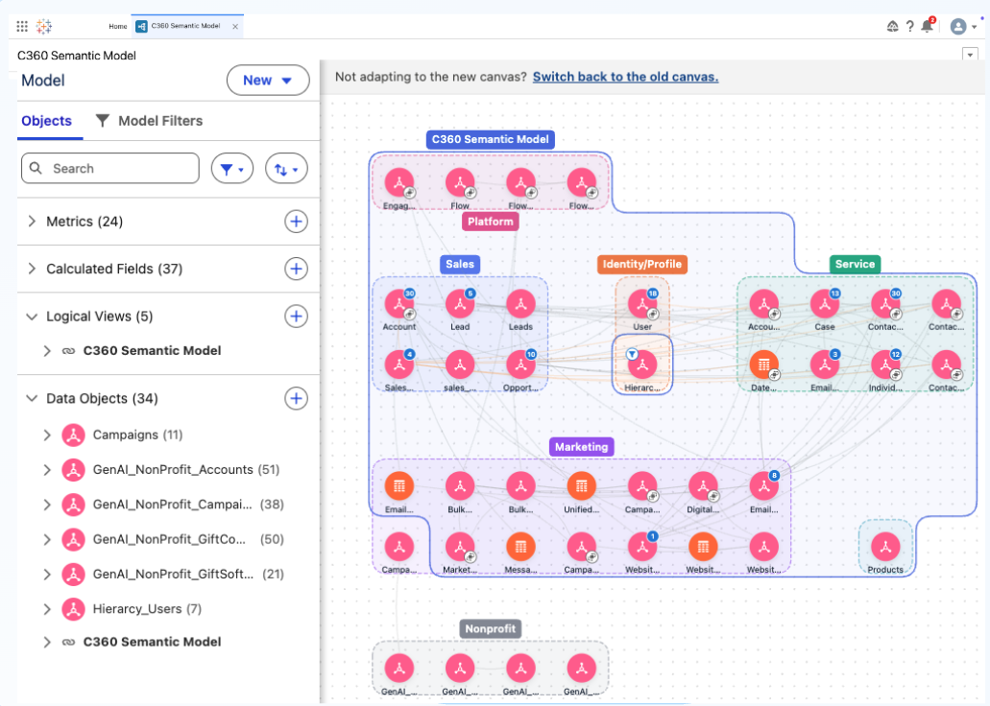
Task: Select the Date... table node in Service
Action: [x=764, y=365]
